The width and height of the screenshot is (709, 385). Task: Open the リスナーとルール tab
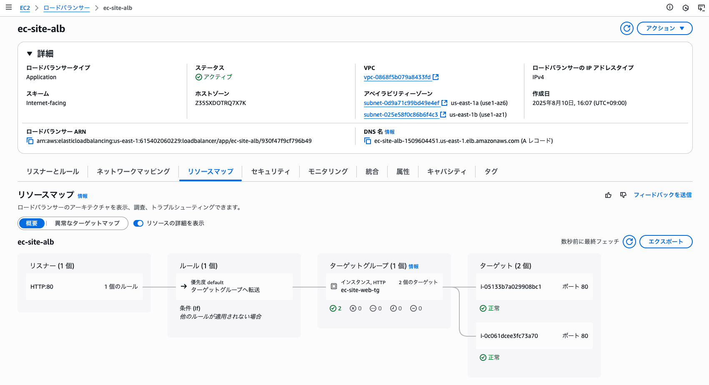[53, 172]
